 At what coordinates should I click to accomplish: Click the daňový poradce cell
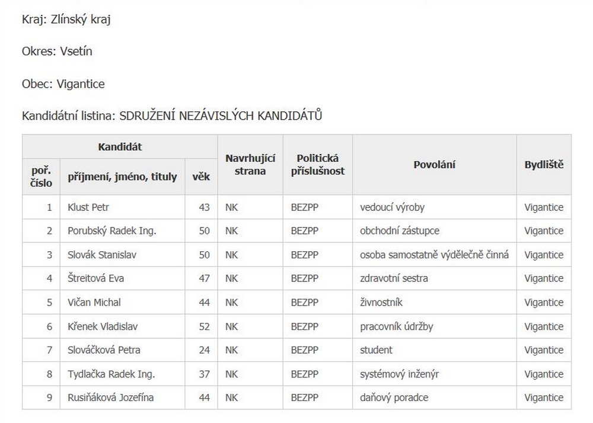tap(394, 398)
